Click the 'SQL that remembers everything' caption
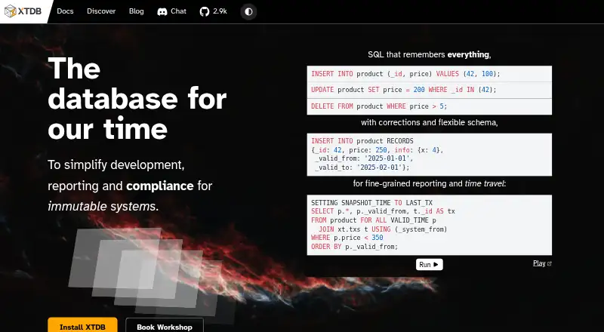Viewport: 604px width, 332px height. (x=429, y=54)
